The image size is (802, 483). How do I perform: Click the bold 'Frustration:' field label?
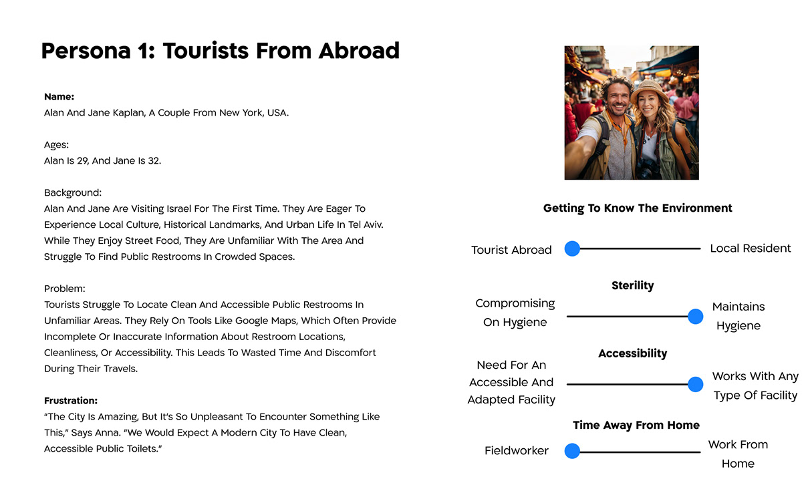click(71, 401)
